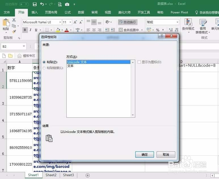Toggle the Wrap Text button
Image resolution: width=219 pixels, height=179 pixels.
tap(128, 22)
